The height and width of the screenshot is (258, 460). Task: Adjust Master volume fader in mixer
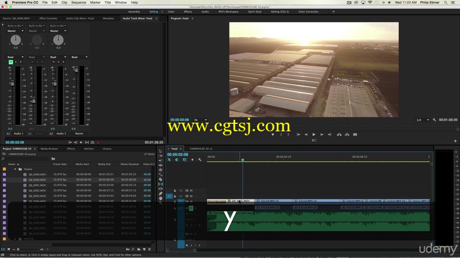point(76,70)
